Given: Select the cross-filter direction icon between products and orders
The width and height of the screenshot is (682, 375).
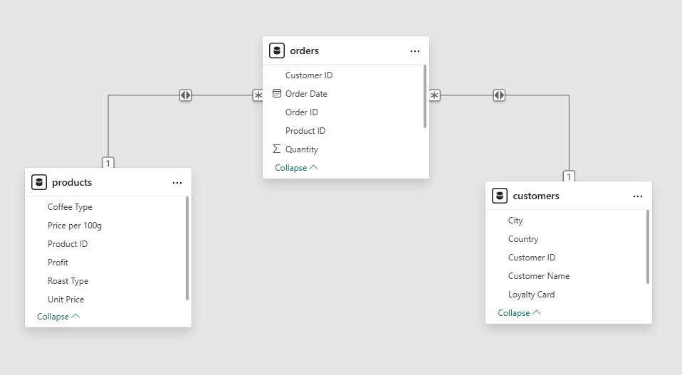Looking at the screenshot, I should [x=185, y=95].
